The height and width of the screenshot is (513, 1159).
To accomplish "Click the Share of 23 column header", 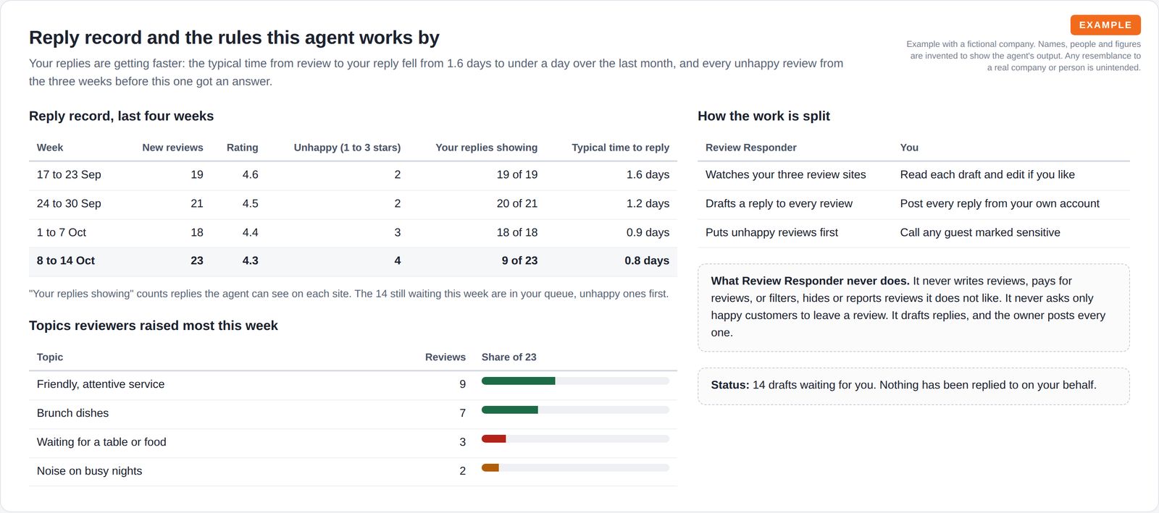I will [509, 357].
